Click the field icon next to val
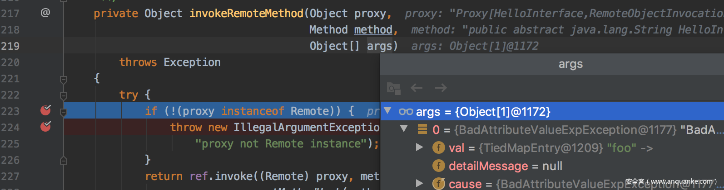This screenshot has width=724, height=190. [x=438, y=148]
